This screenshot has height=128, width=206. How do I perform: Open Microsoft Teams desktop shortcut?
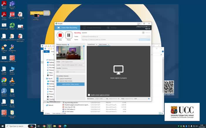pos(12,4)
